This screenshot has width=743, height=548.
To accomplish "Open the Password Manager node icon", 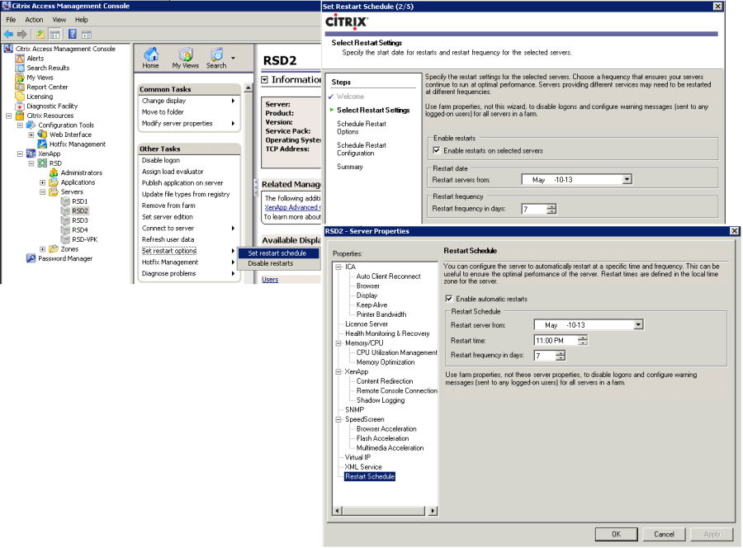I will pyautogui.click(x=31, y=258).
